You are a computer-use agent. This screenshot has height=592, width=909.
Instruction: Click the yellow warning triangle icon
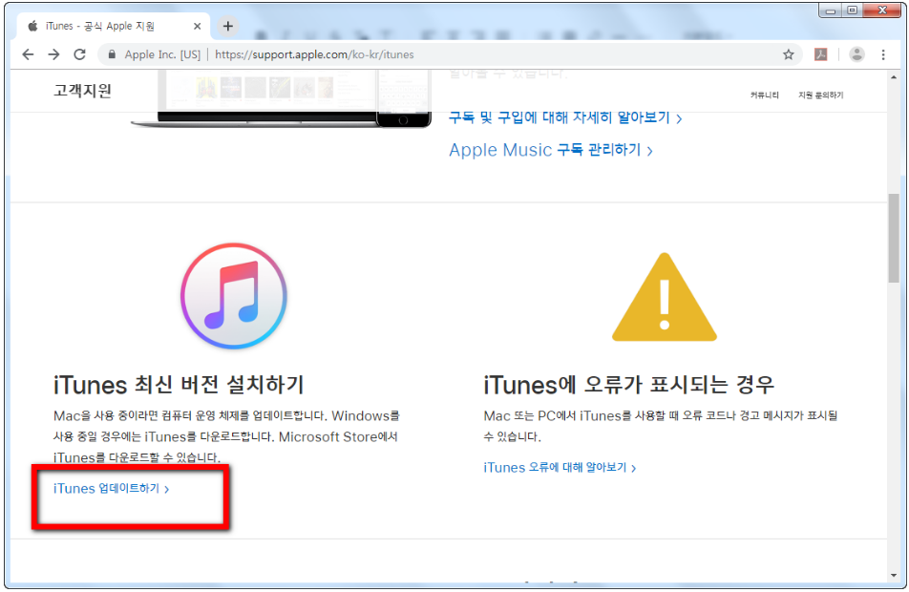(x=665, y=297)
